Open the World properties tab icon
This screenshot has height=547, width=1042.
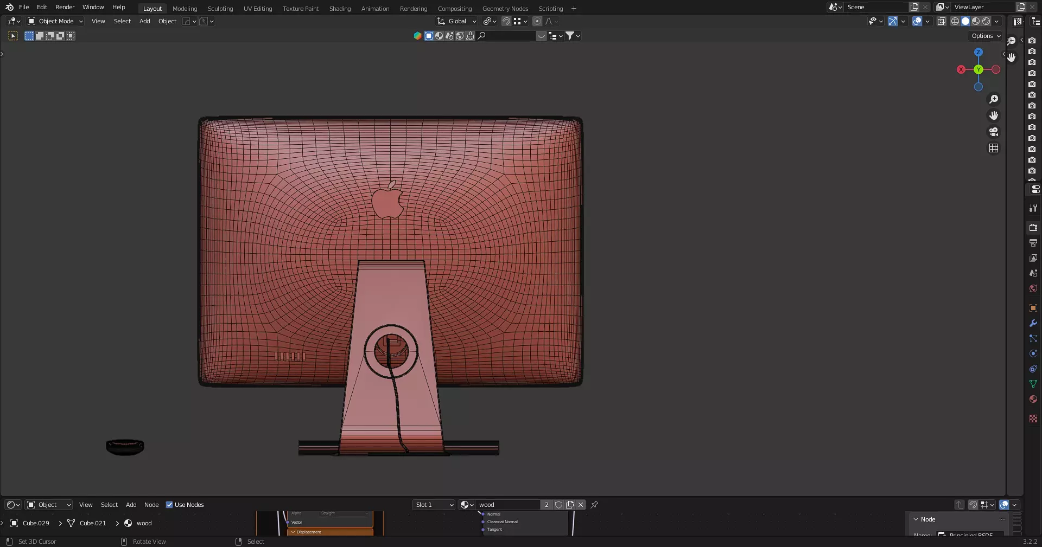click(1033, 288)
